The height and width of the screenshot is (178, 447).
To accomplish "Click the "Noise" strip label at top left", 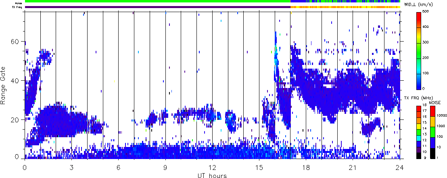I will tap(19, 3).
